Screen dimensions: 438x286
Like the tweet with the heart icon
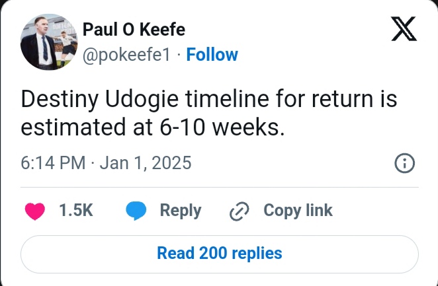(x=34, y=211)
